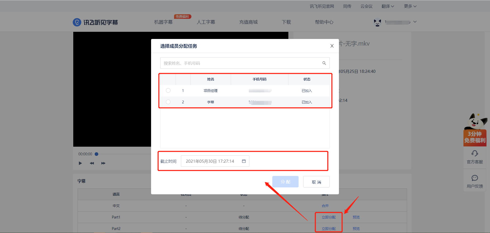Open user feedback chat icon
The image size is (490, 233).
474,178
